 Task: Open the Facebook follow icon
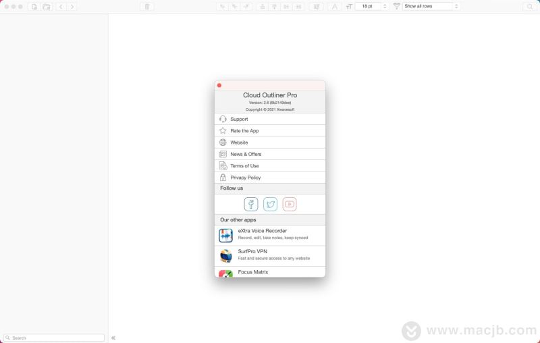coord(251,204)
